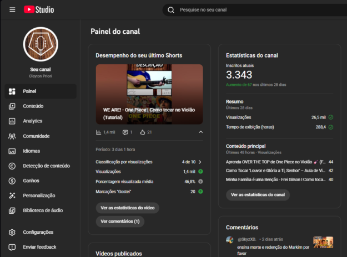Click the comment's video thumbnail
Image resolution: width=347 pixels, height=257 pixels.
323,243
